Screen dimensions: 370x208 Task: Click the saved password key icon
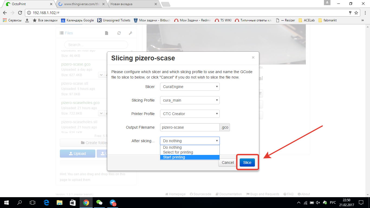point(350,13)
